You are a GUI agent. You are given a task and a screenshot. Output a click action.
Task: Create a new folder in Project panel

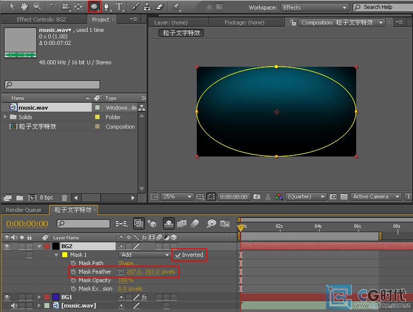pyautogui.click(x=20, y=198)
